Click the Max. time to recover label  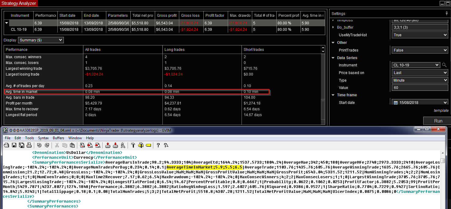point(22,109)
